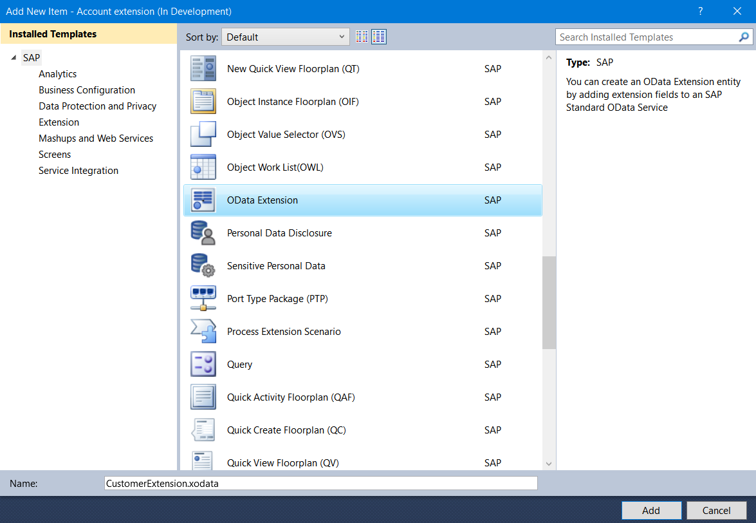Select the Process Extension Scenario icon

click(x=203, y=332)
